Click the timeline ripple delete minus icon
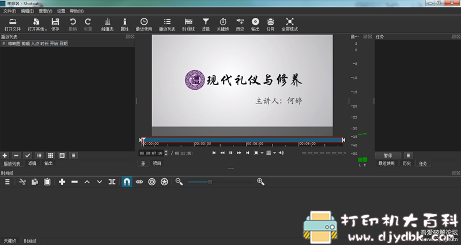Screen dimensions: 461x245 pyautogui.click(x=75, y=182)
